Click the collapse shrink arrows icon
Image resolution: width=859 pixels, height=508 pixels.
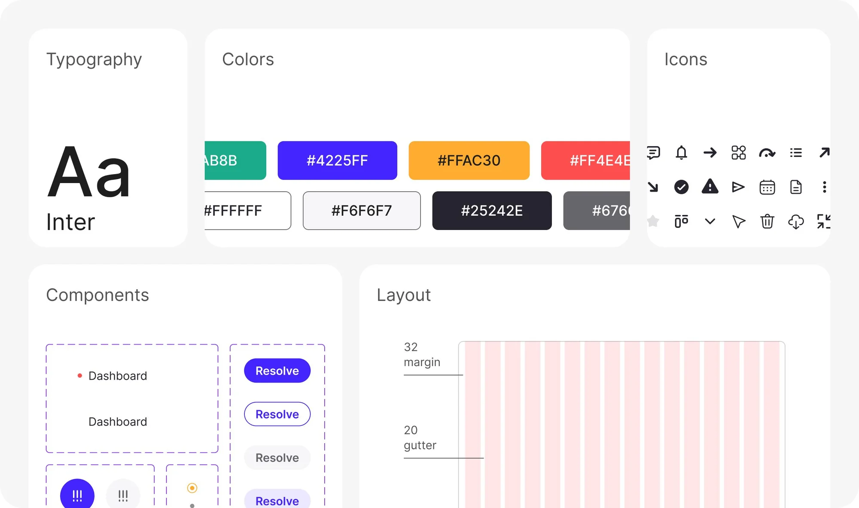[824, 221]
